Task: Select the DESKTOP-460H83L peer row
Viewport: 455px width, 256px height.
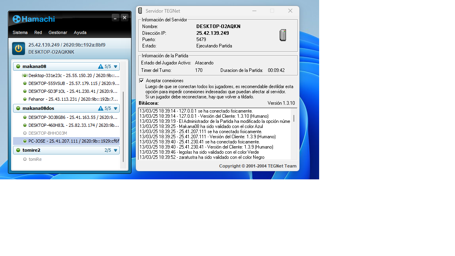Action: click(x=66, y=125)
